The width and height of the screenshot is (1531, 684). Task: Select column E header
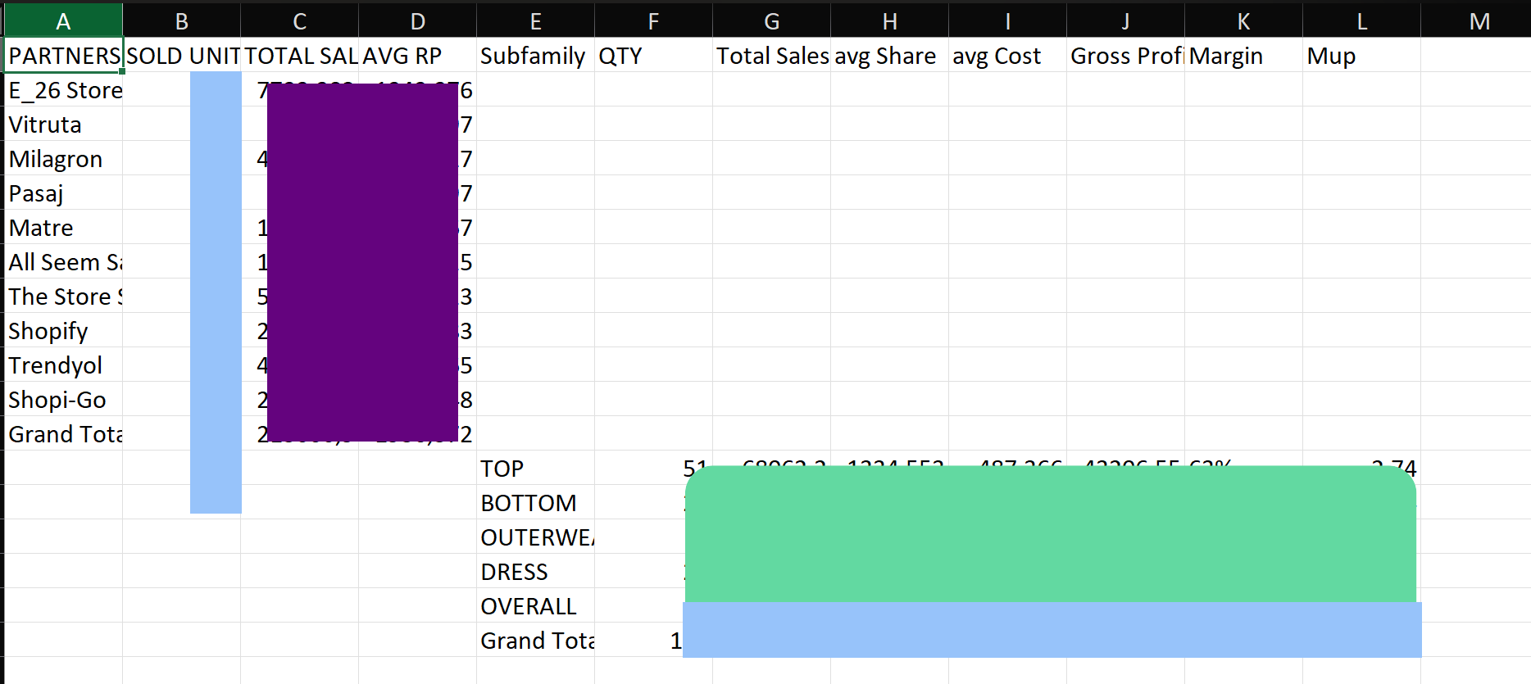point(535,21)
